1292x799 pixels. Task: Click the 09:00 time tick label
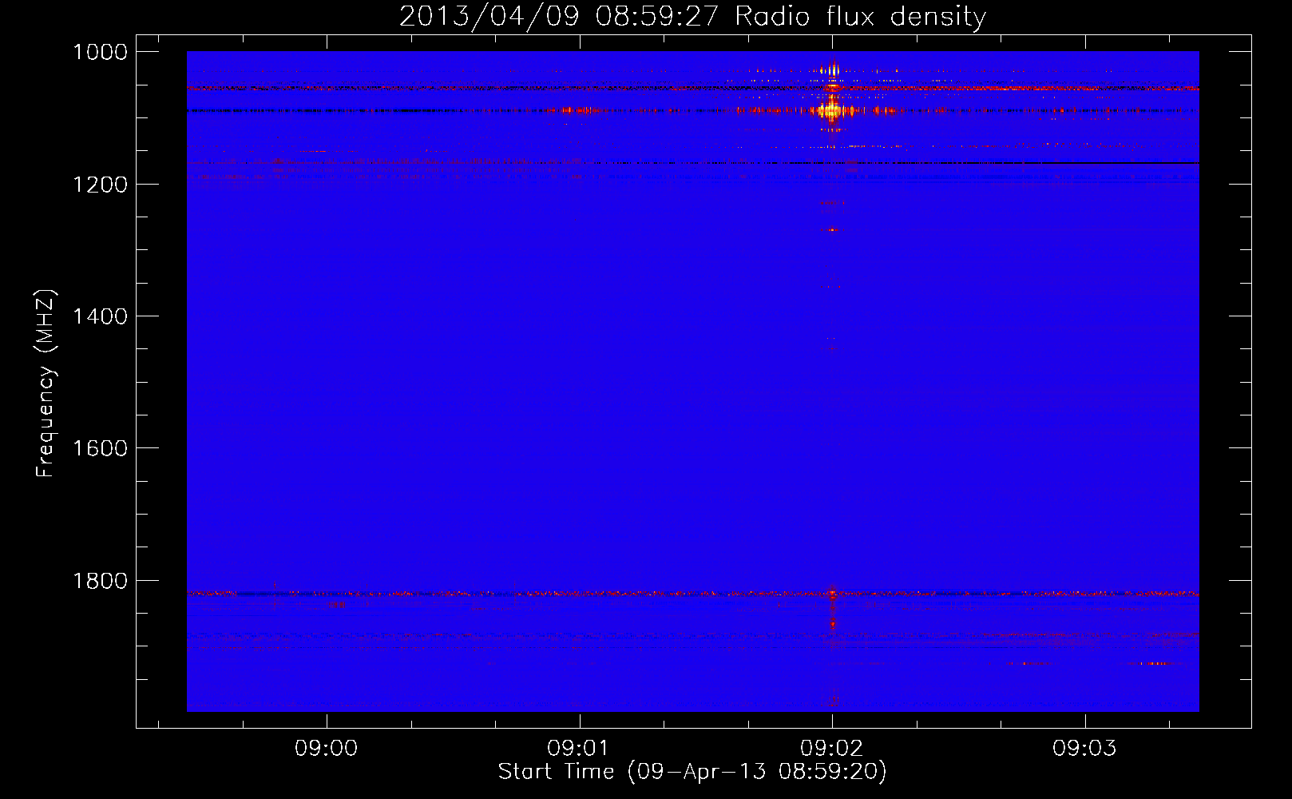[326, 749]
